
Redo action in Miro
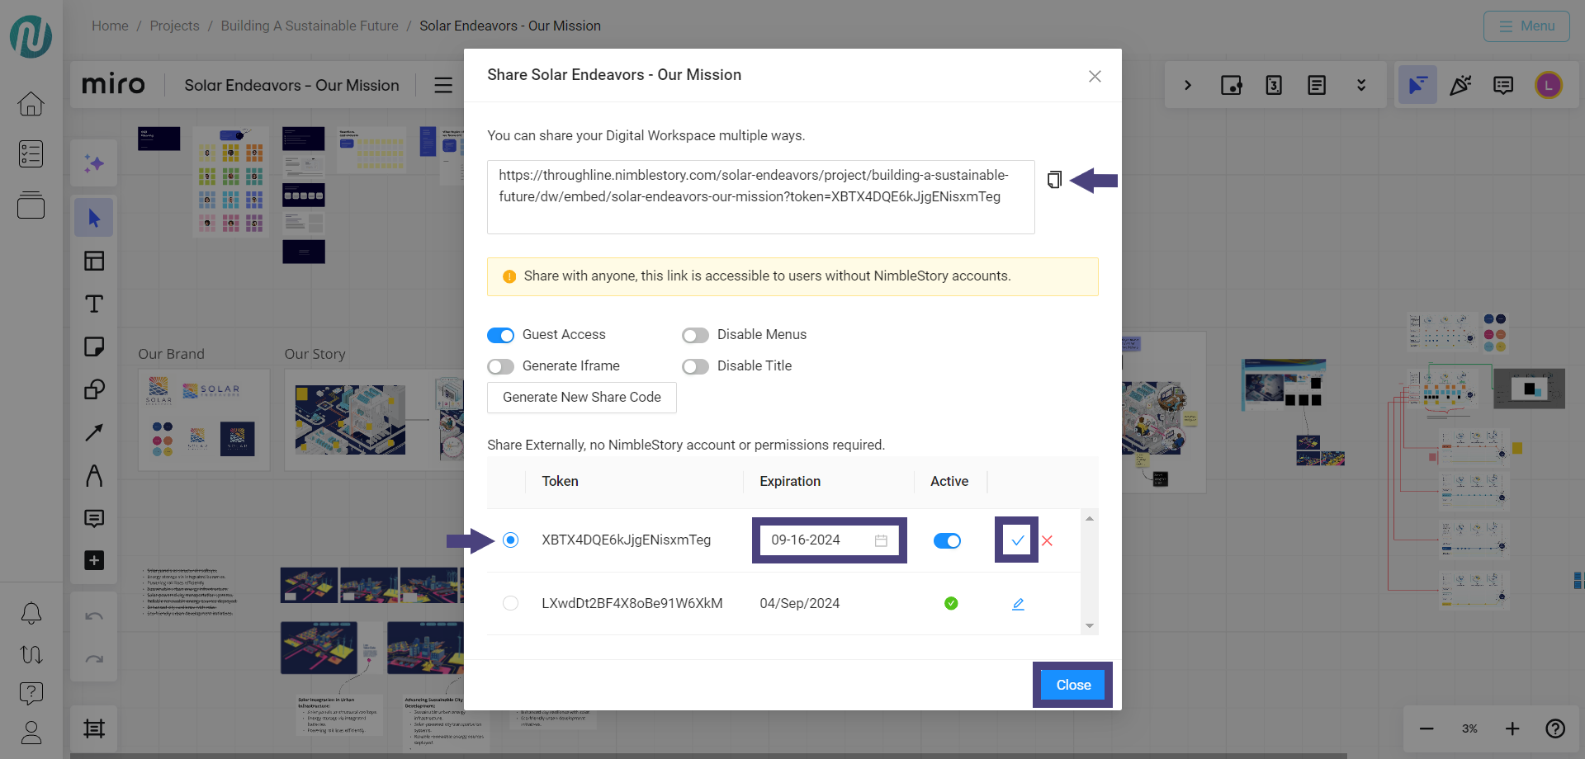click(x=94, y=659)
